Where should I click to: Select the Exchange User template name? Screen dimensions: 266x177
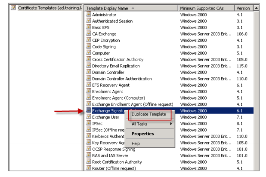106,117
